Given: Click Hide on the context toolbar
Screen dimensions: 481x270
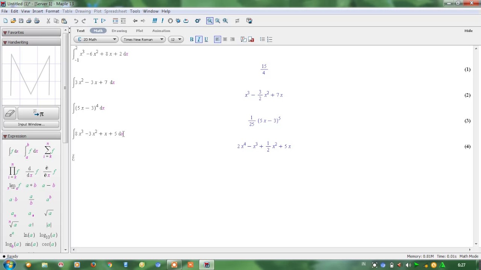Looking at the screenshot, I should coord(468,31).
